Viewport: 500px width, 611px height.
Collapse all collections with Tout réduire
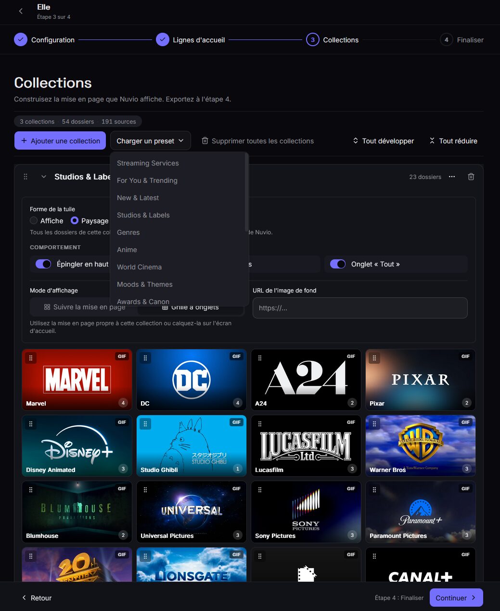453,140
